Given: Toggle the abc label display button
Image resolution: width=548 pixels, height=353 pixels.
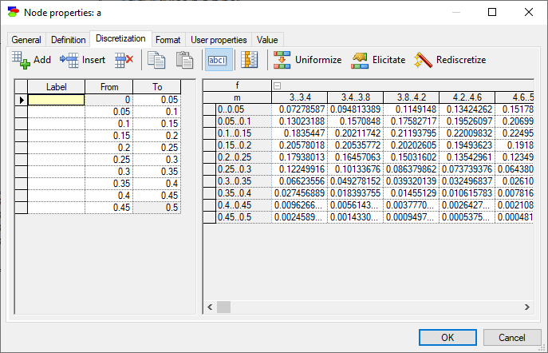Looking at the screenshot, I should 219,60.
